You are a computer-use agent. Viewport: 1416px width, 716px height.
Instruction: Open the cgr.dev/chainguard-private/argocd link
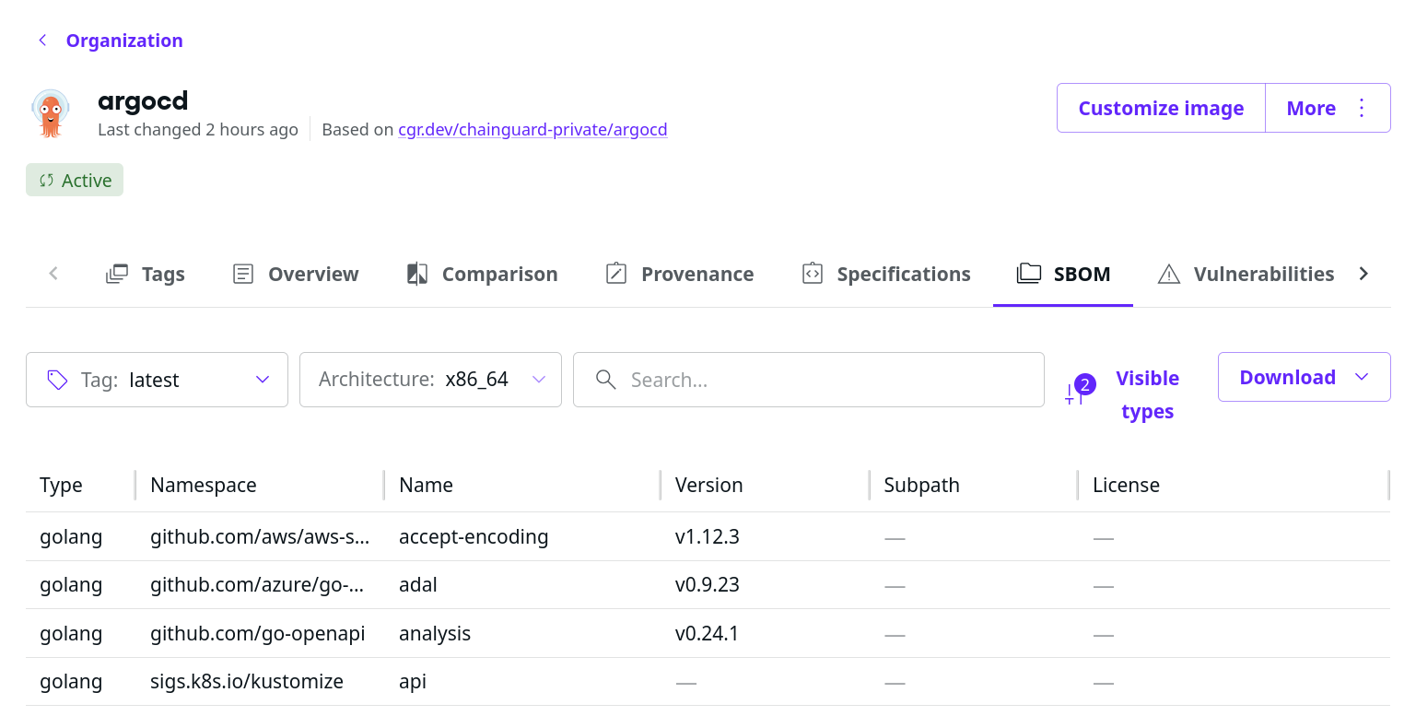coord(532,129)
